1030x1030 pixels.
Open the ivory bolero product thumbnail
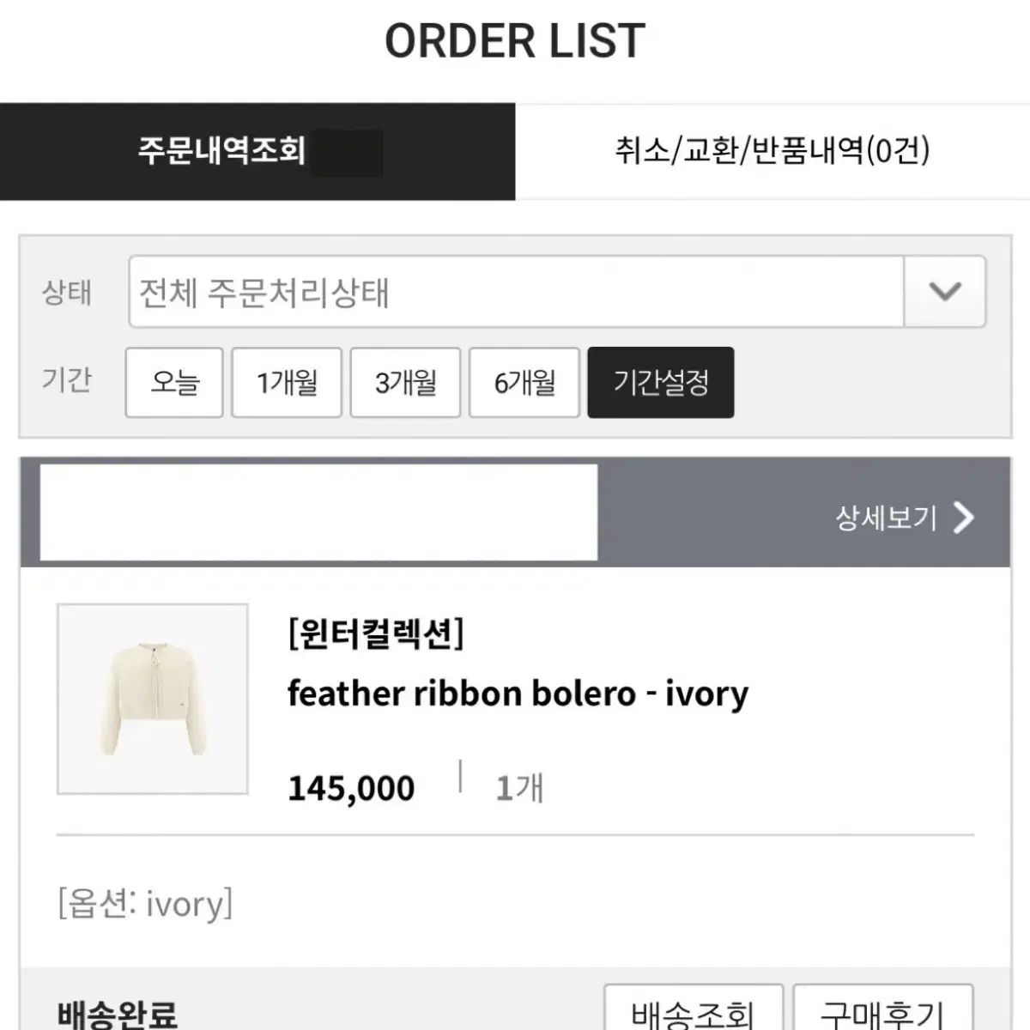153,699
